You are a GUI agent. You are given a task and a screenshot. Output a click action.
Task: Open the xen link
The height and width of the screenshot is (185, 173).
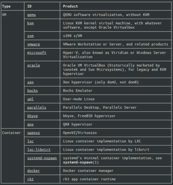30,82
